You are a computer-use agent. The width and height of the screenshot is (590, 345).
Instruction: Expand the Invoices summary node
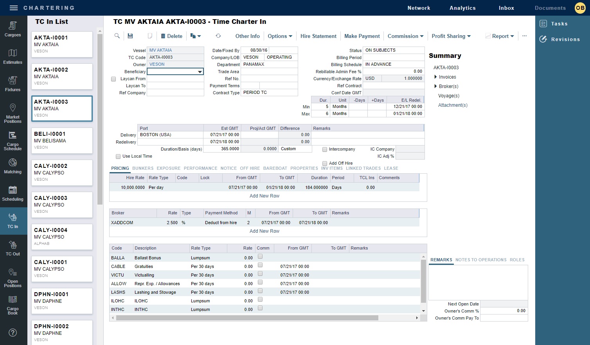pyautogui.click(x=436, y=77)
